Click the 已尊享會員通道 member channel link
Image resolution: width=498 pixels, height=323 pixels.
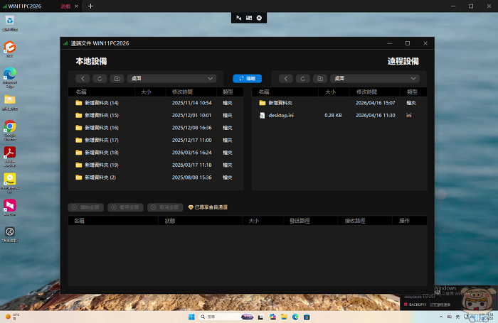208,207
